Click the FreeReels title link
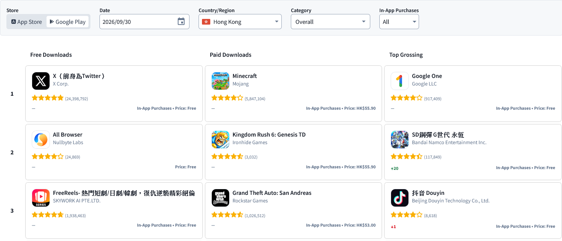 [124, 193]
